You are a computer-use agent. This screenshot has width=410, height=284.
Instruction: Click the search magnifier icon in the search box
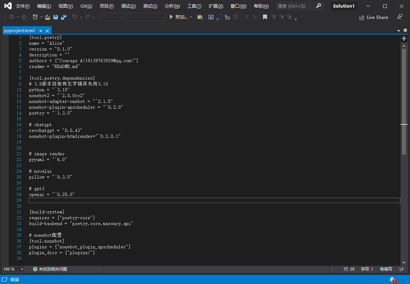[318, 6]
